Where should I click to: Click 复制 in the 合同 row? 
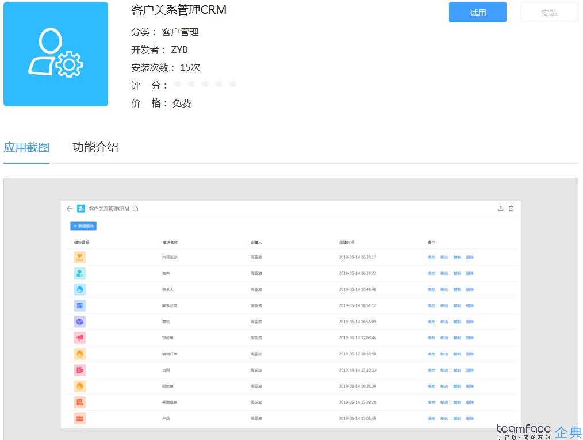(457, 370)
